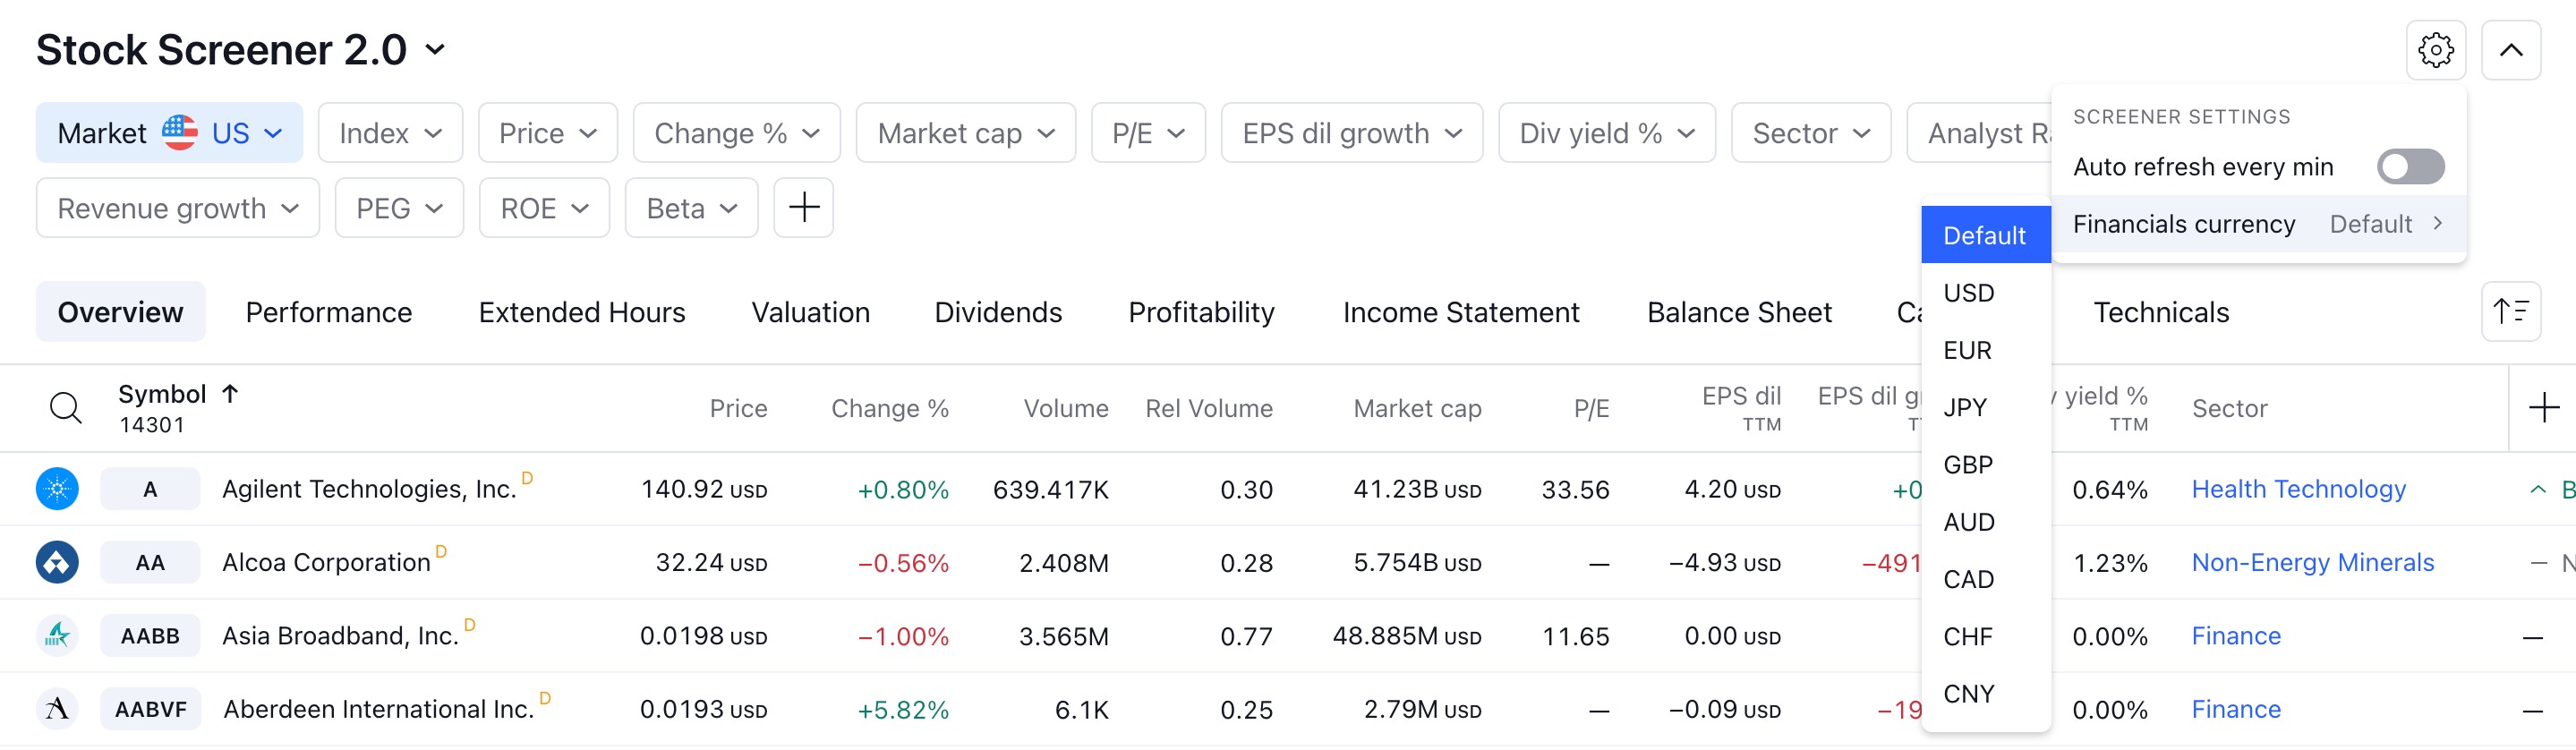Viewport: 2576px width, 750px height.
Task: Expand the Revenue growth filter
Action: click(x=177, y=208)
